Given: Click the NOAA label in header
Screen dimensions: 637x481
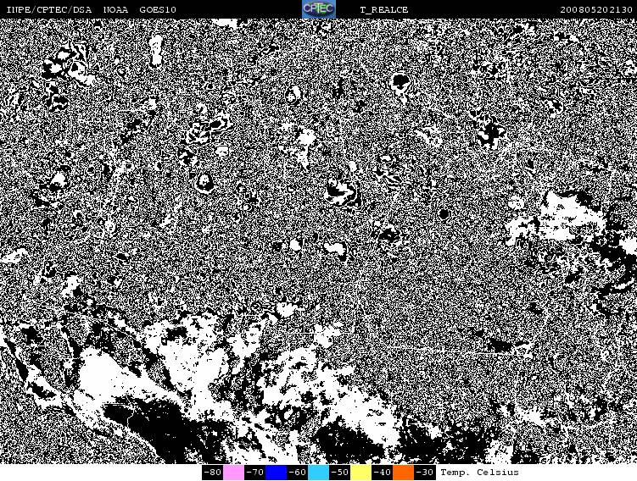Looking at the screenshot, I should tap(116, 9).
